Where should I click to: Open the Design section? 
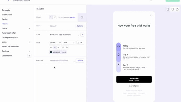5,19
